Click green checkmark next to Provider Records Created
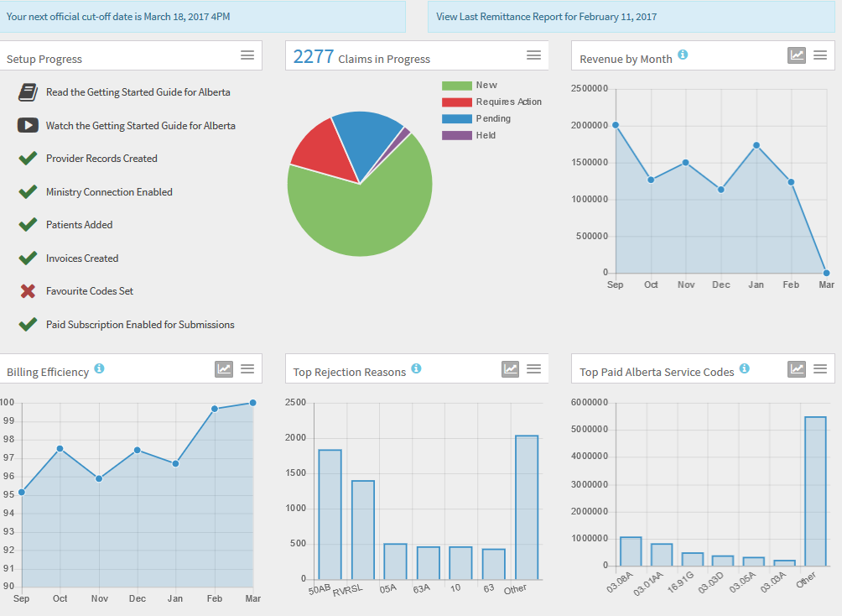 coord(29,158)
